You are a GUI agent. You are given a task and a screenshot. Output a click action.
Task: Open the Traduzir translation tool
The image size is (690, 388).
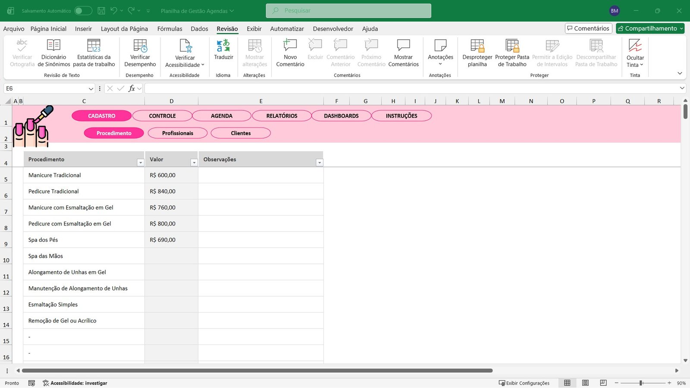[223, 52]
